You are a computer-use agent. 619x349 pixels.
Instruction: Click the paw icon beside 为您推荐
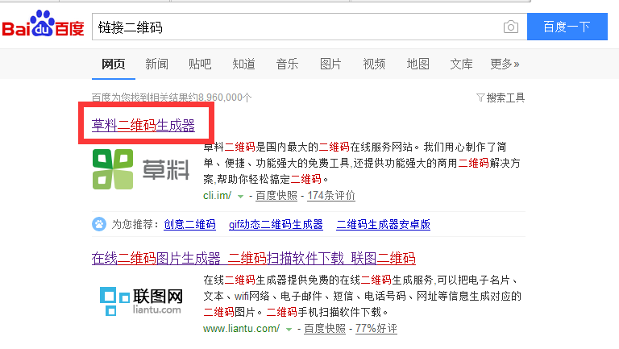click(x=99, y=224)
